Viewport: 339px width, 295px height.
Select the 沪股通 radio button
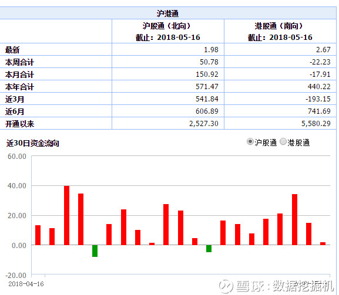(x=250, y=142)
